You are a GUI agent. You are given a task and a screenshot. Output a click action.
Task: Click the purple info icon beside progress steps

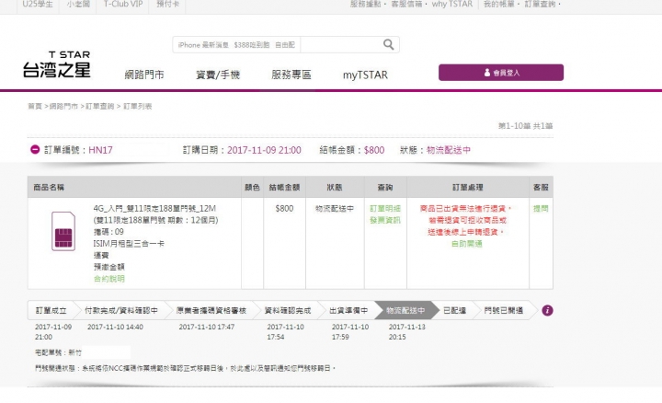click(547, 310)
